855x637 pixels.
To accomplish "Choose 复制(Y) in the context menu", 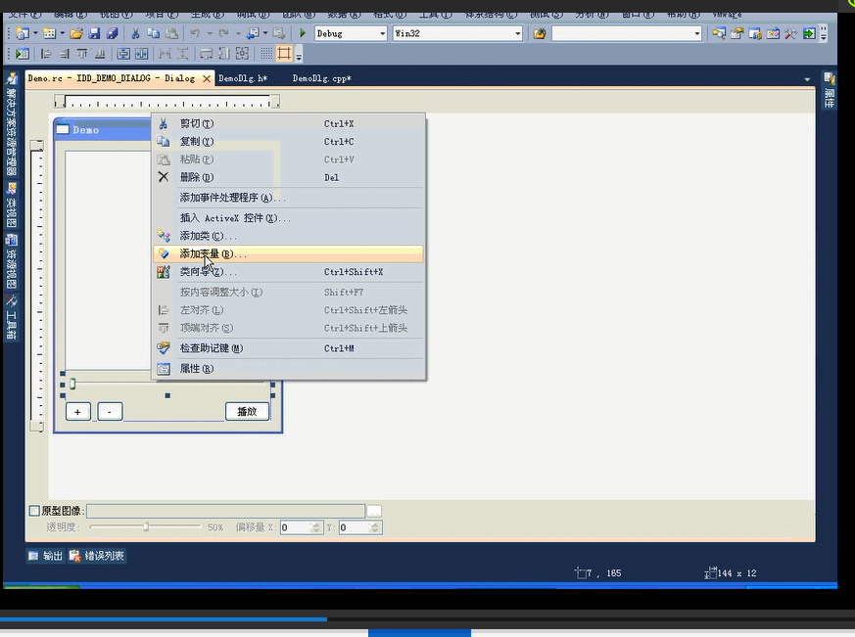I will click(288, 142).
